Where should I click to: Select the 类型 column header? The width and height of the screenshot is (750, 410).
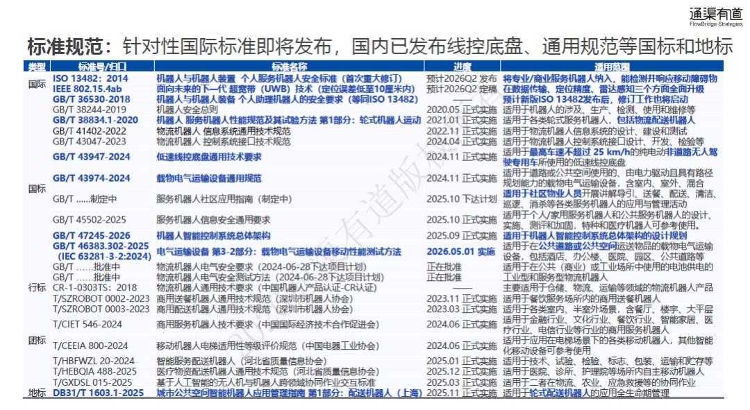coord(37,67)
